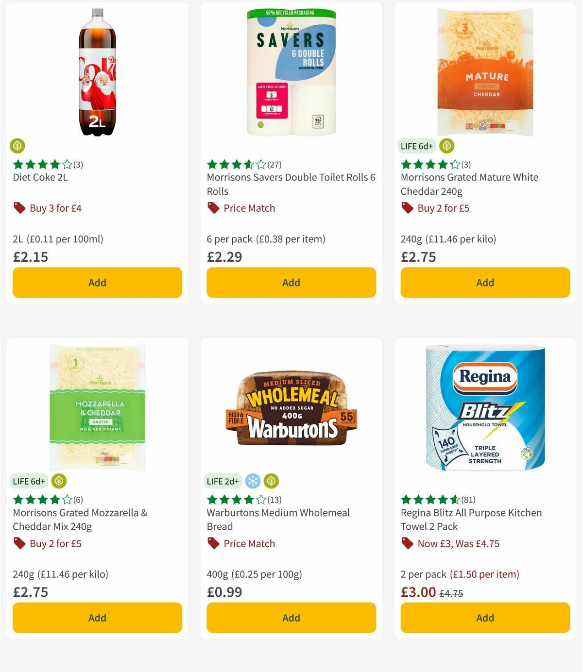The width and height of the screenshot is (583, 672).
Task: Click the organic leaf icon on Morrisons Mature Cheddar
Action: [x=446, y=146]
